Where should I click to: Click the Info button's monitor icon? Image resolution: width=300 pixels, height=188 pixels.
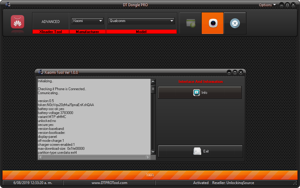pyautogui.click(x=197, y=93)
